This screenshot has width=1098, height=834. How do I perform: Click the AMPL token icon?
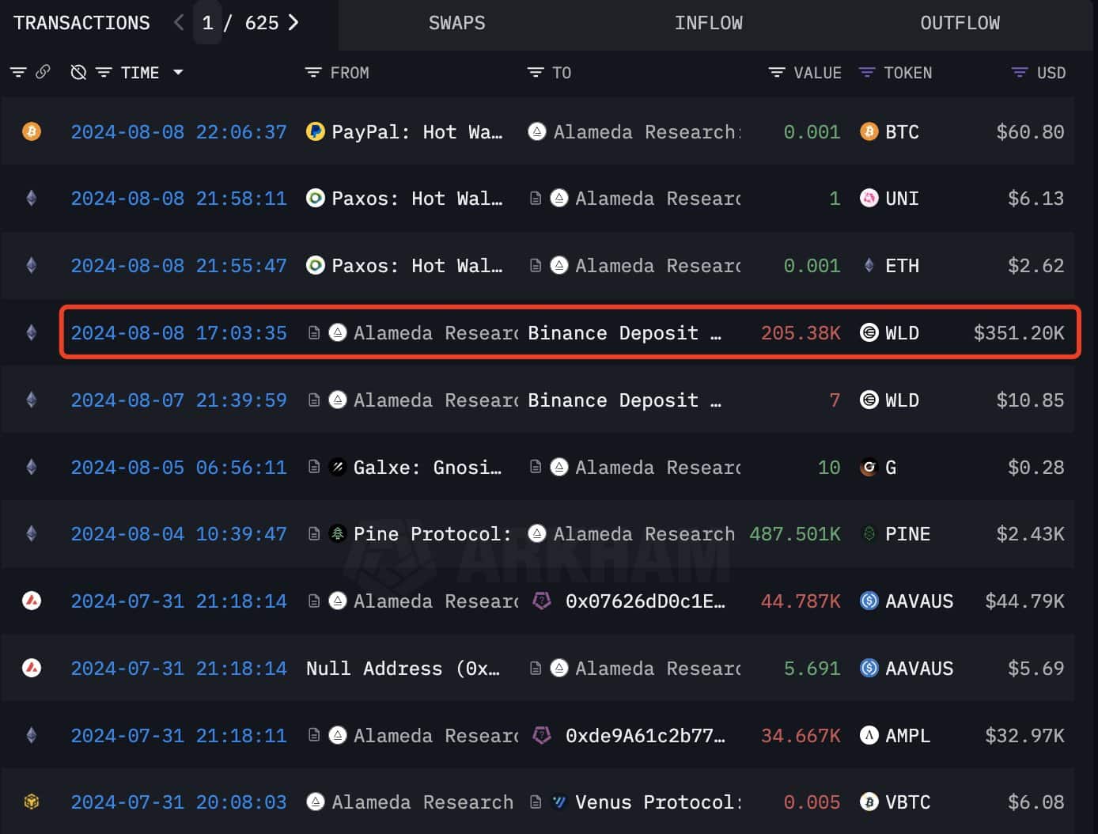click(869, 735)
